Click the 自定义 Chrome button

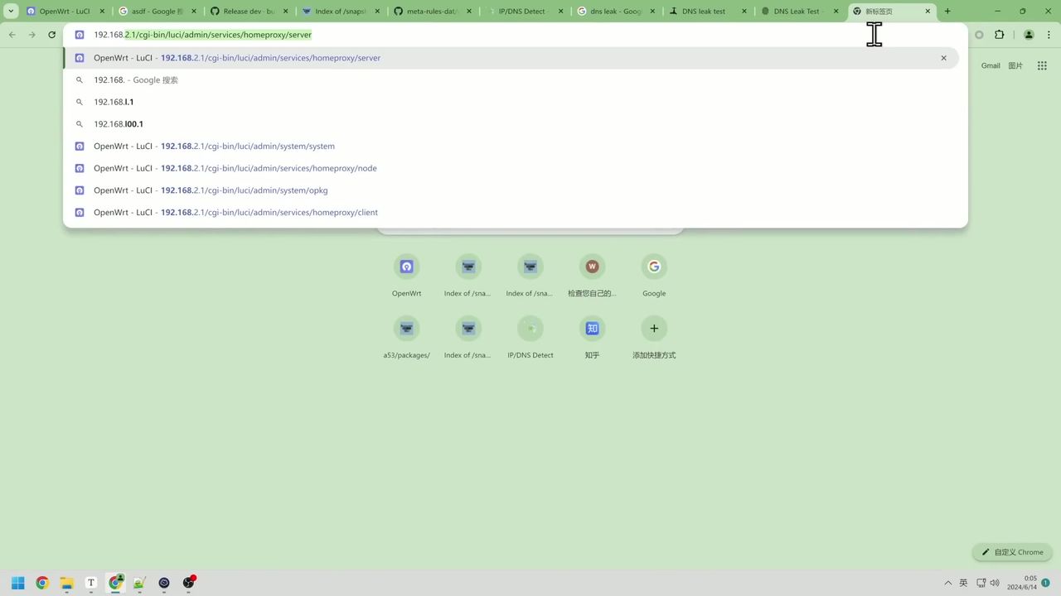(x=1012, y=552)
